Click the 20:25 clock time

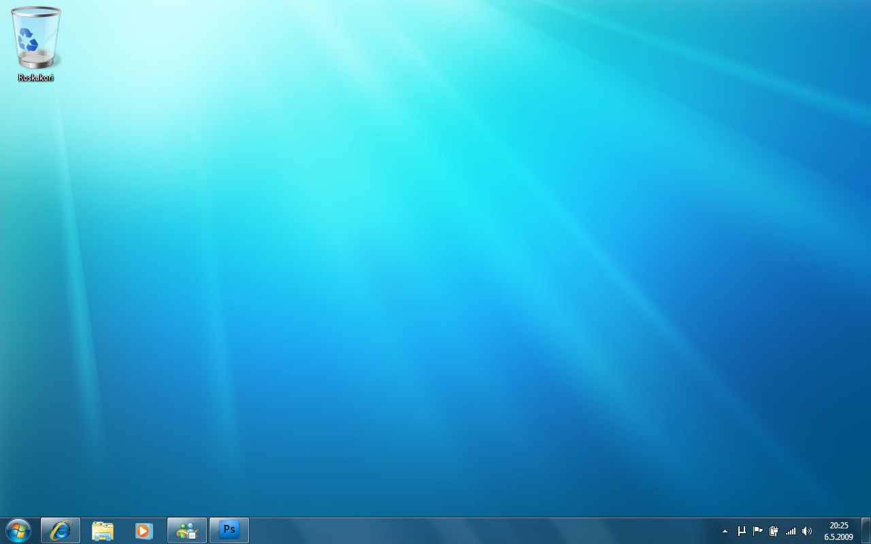[838, 526]
